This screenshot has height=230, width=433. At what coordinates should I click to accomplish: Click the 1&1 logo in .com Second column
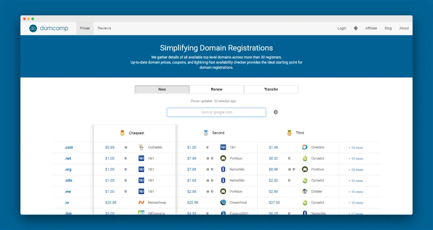pyautogui.click(x=223, y=147)
